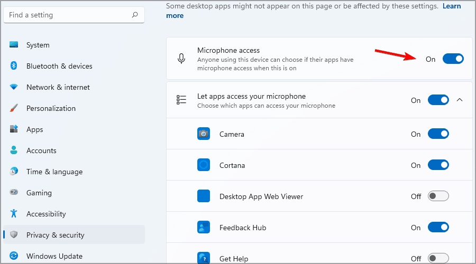Click the Bluetooth & devices icon
The width and height of the screenshot is (476, 264).
pyautogui.click(x=14, y=66)
